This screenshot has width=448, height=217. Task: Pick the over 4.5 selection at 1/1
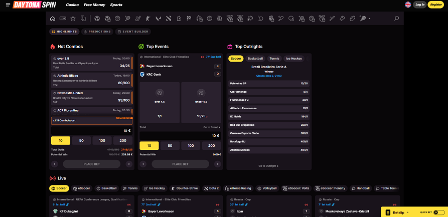[160, 103]
